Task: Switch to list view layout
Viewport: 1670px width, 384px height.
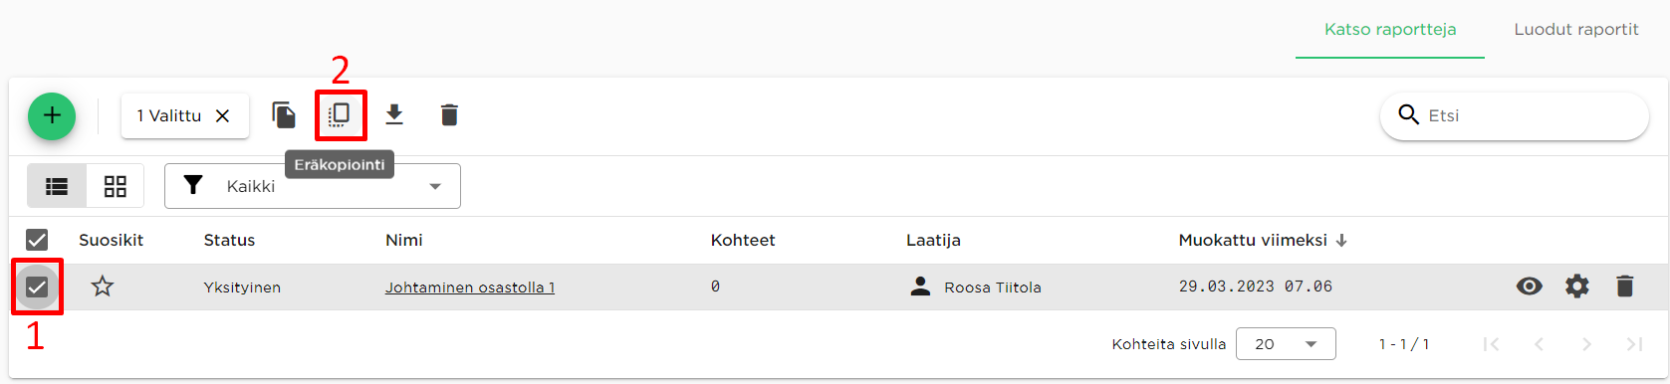Action: [x=57, y=186]
